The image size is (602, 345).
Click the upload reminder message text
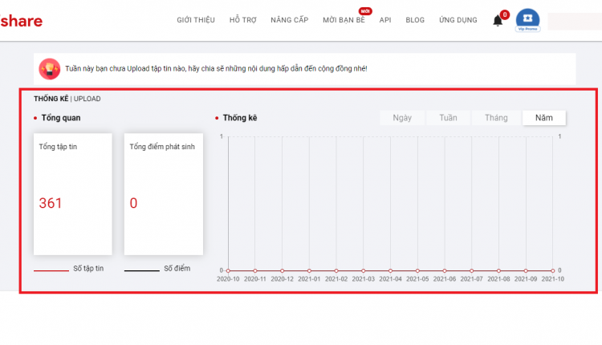216,69
